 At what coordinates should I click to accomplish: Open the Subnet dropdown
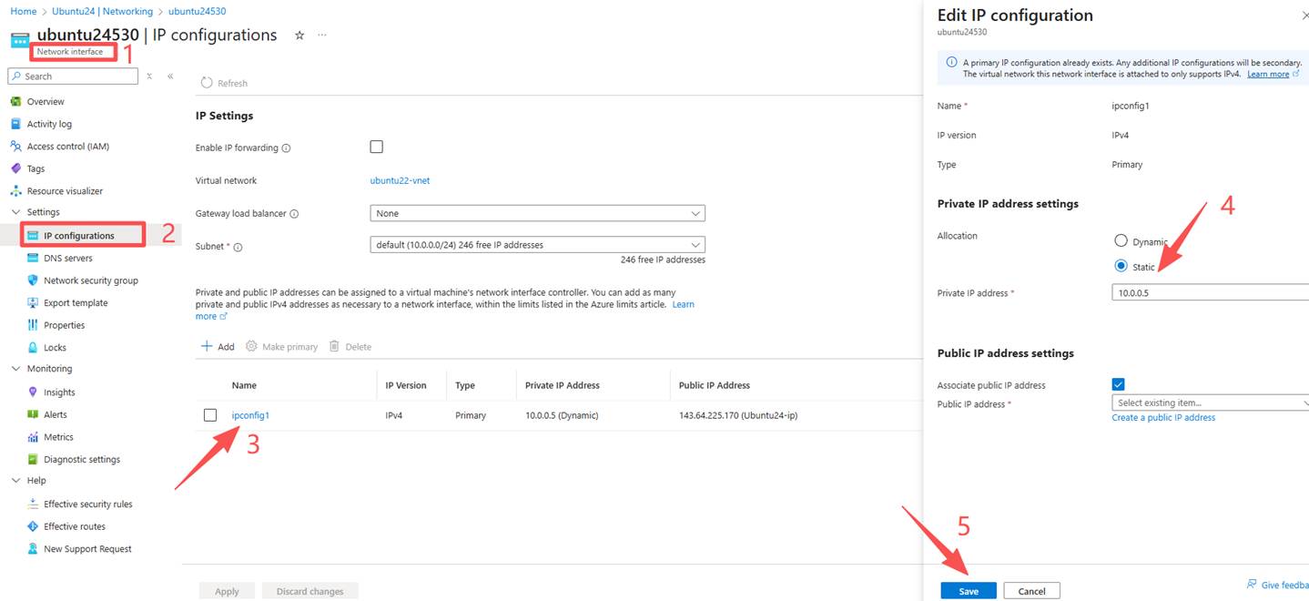[x=537, y=245]
